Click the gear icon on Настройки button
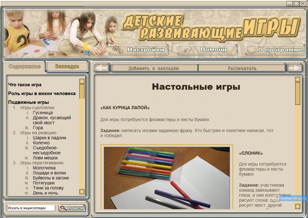 (117, 49)
